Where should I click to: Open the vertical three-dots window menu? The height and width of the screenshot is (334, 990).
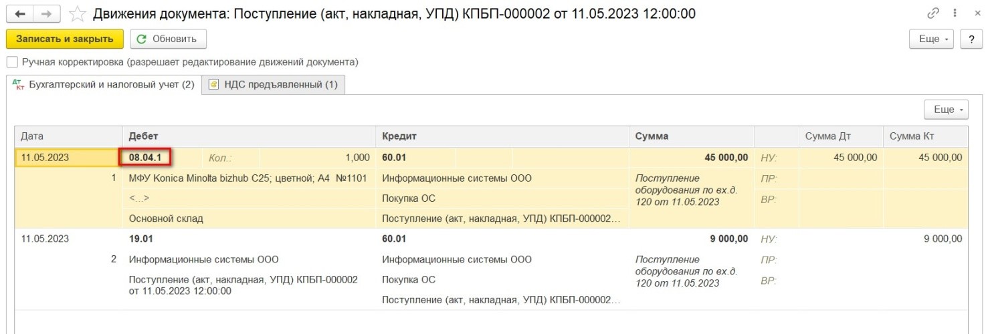[955, 13]
